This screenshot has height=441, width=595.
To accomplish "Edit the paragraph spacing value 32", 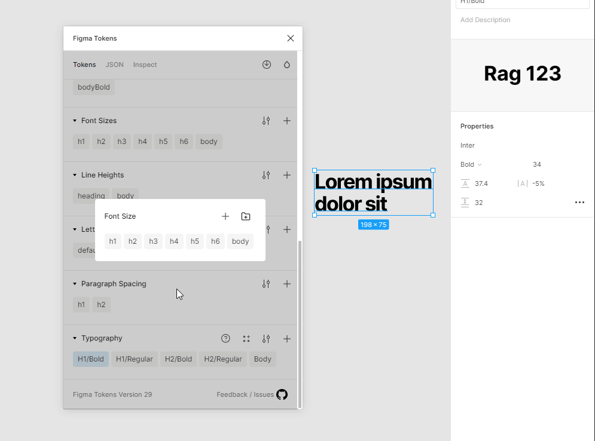I will pyautogui.click(x=479, y=203).
